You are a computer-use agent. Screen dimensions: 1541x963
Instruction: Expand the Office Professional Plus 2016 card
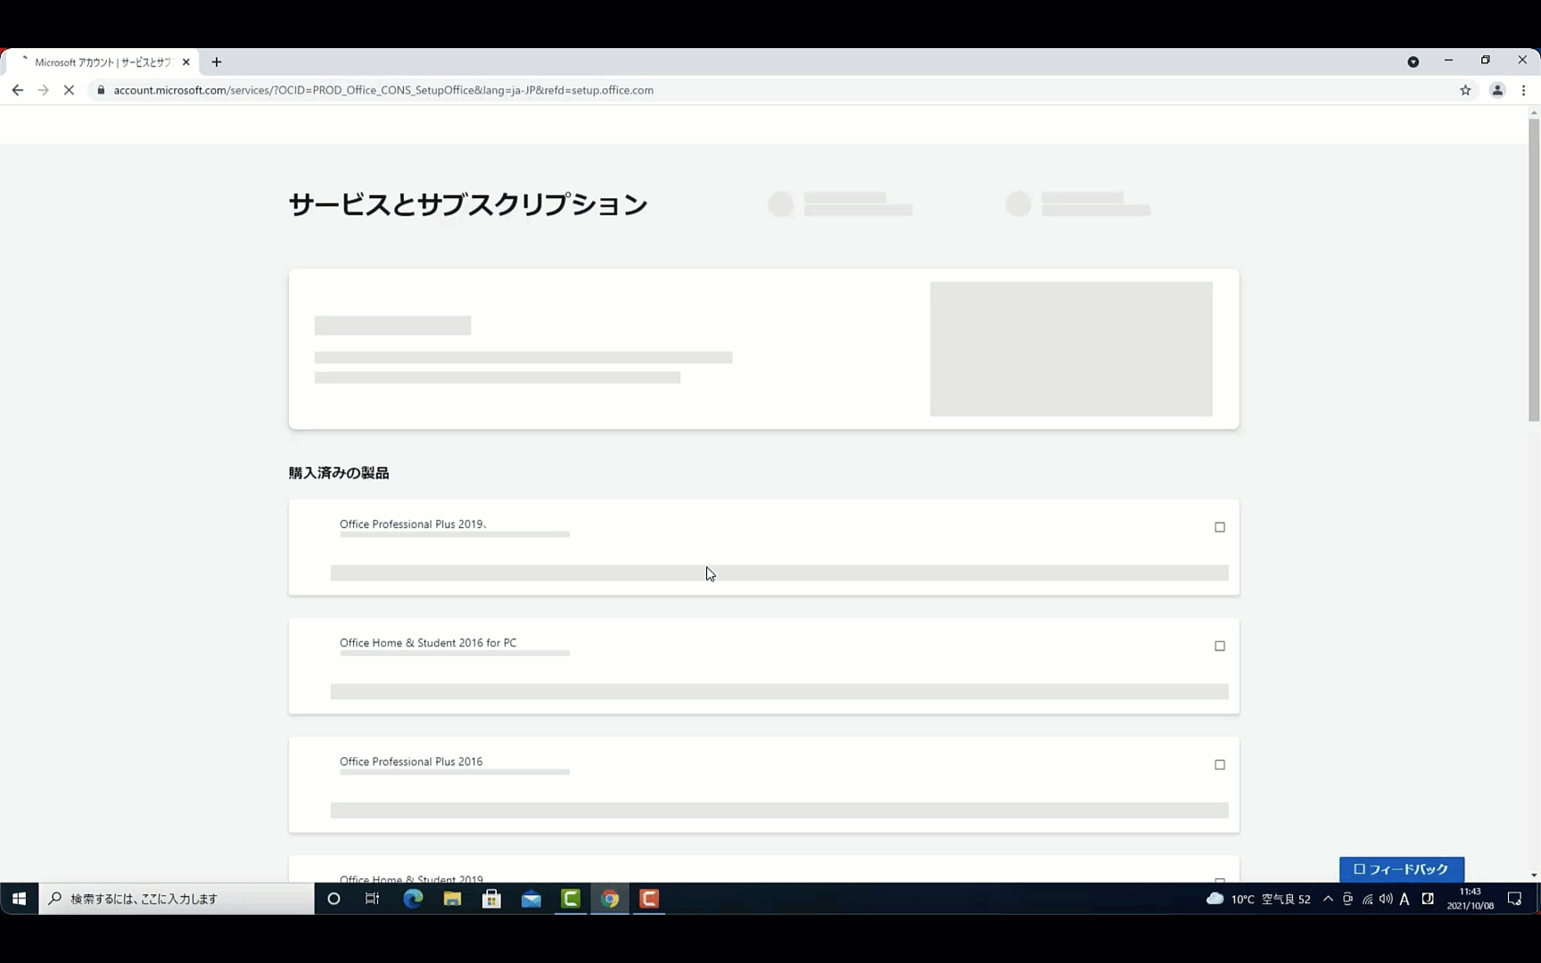(x=1220, y=764)
